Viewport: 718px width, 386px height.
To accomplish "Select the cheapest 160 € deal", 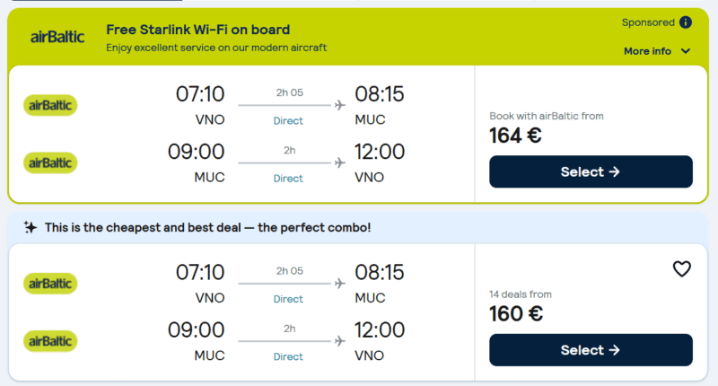I will (x=591, y=350).
